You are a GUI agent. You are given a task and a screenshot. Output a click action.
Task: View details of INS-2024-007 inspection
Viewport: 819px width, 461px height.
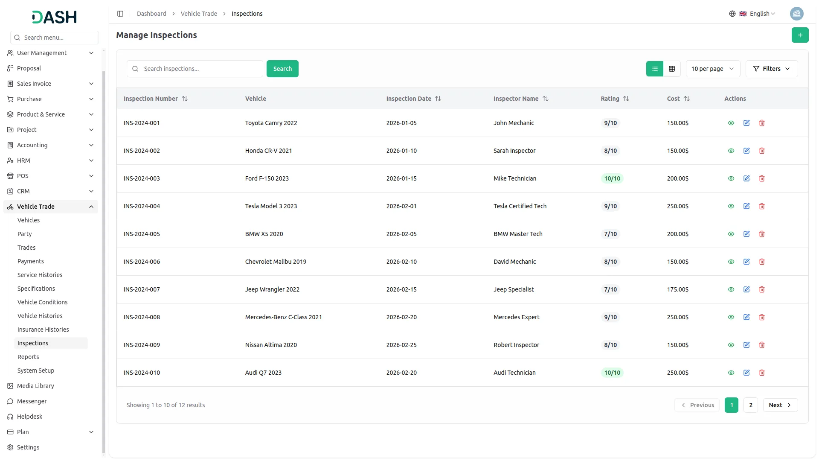(731, 289)
